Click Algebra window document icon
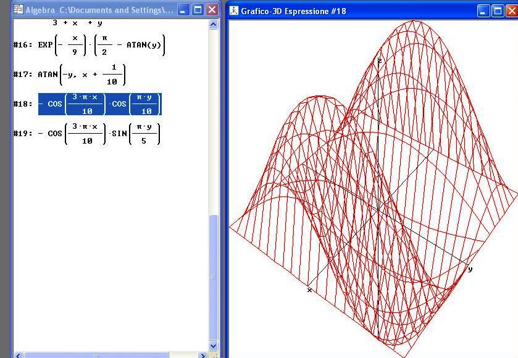 (19, 9)
